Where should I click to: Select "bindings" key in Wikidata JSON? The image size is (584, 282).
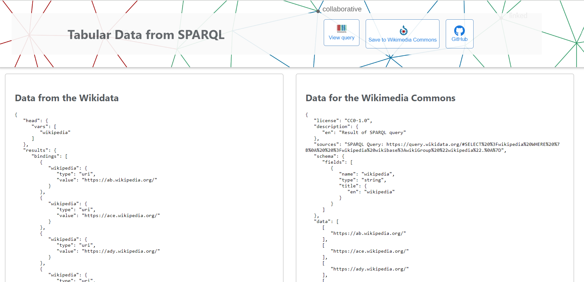pyautogui.click(x=45, y=156)
